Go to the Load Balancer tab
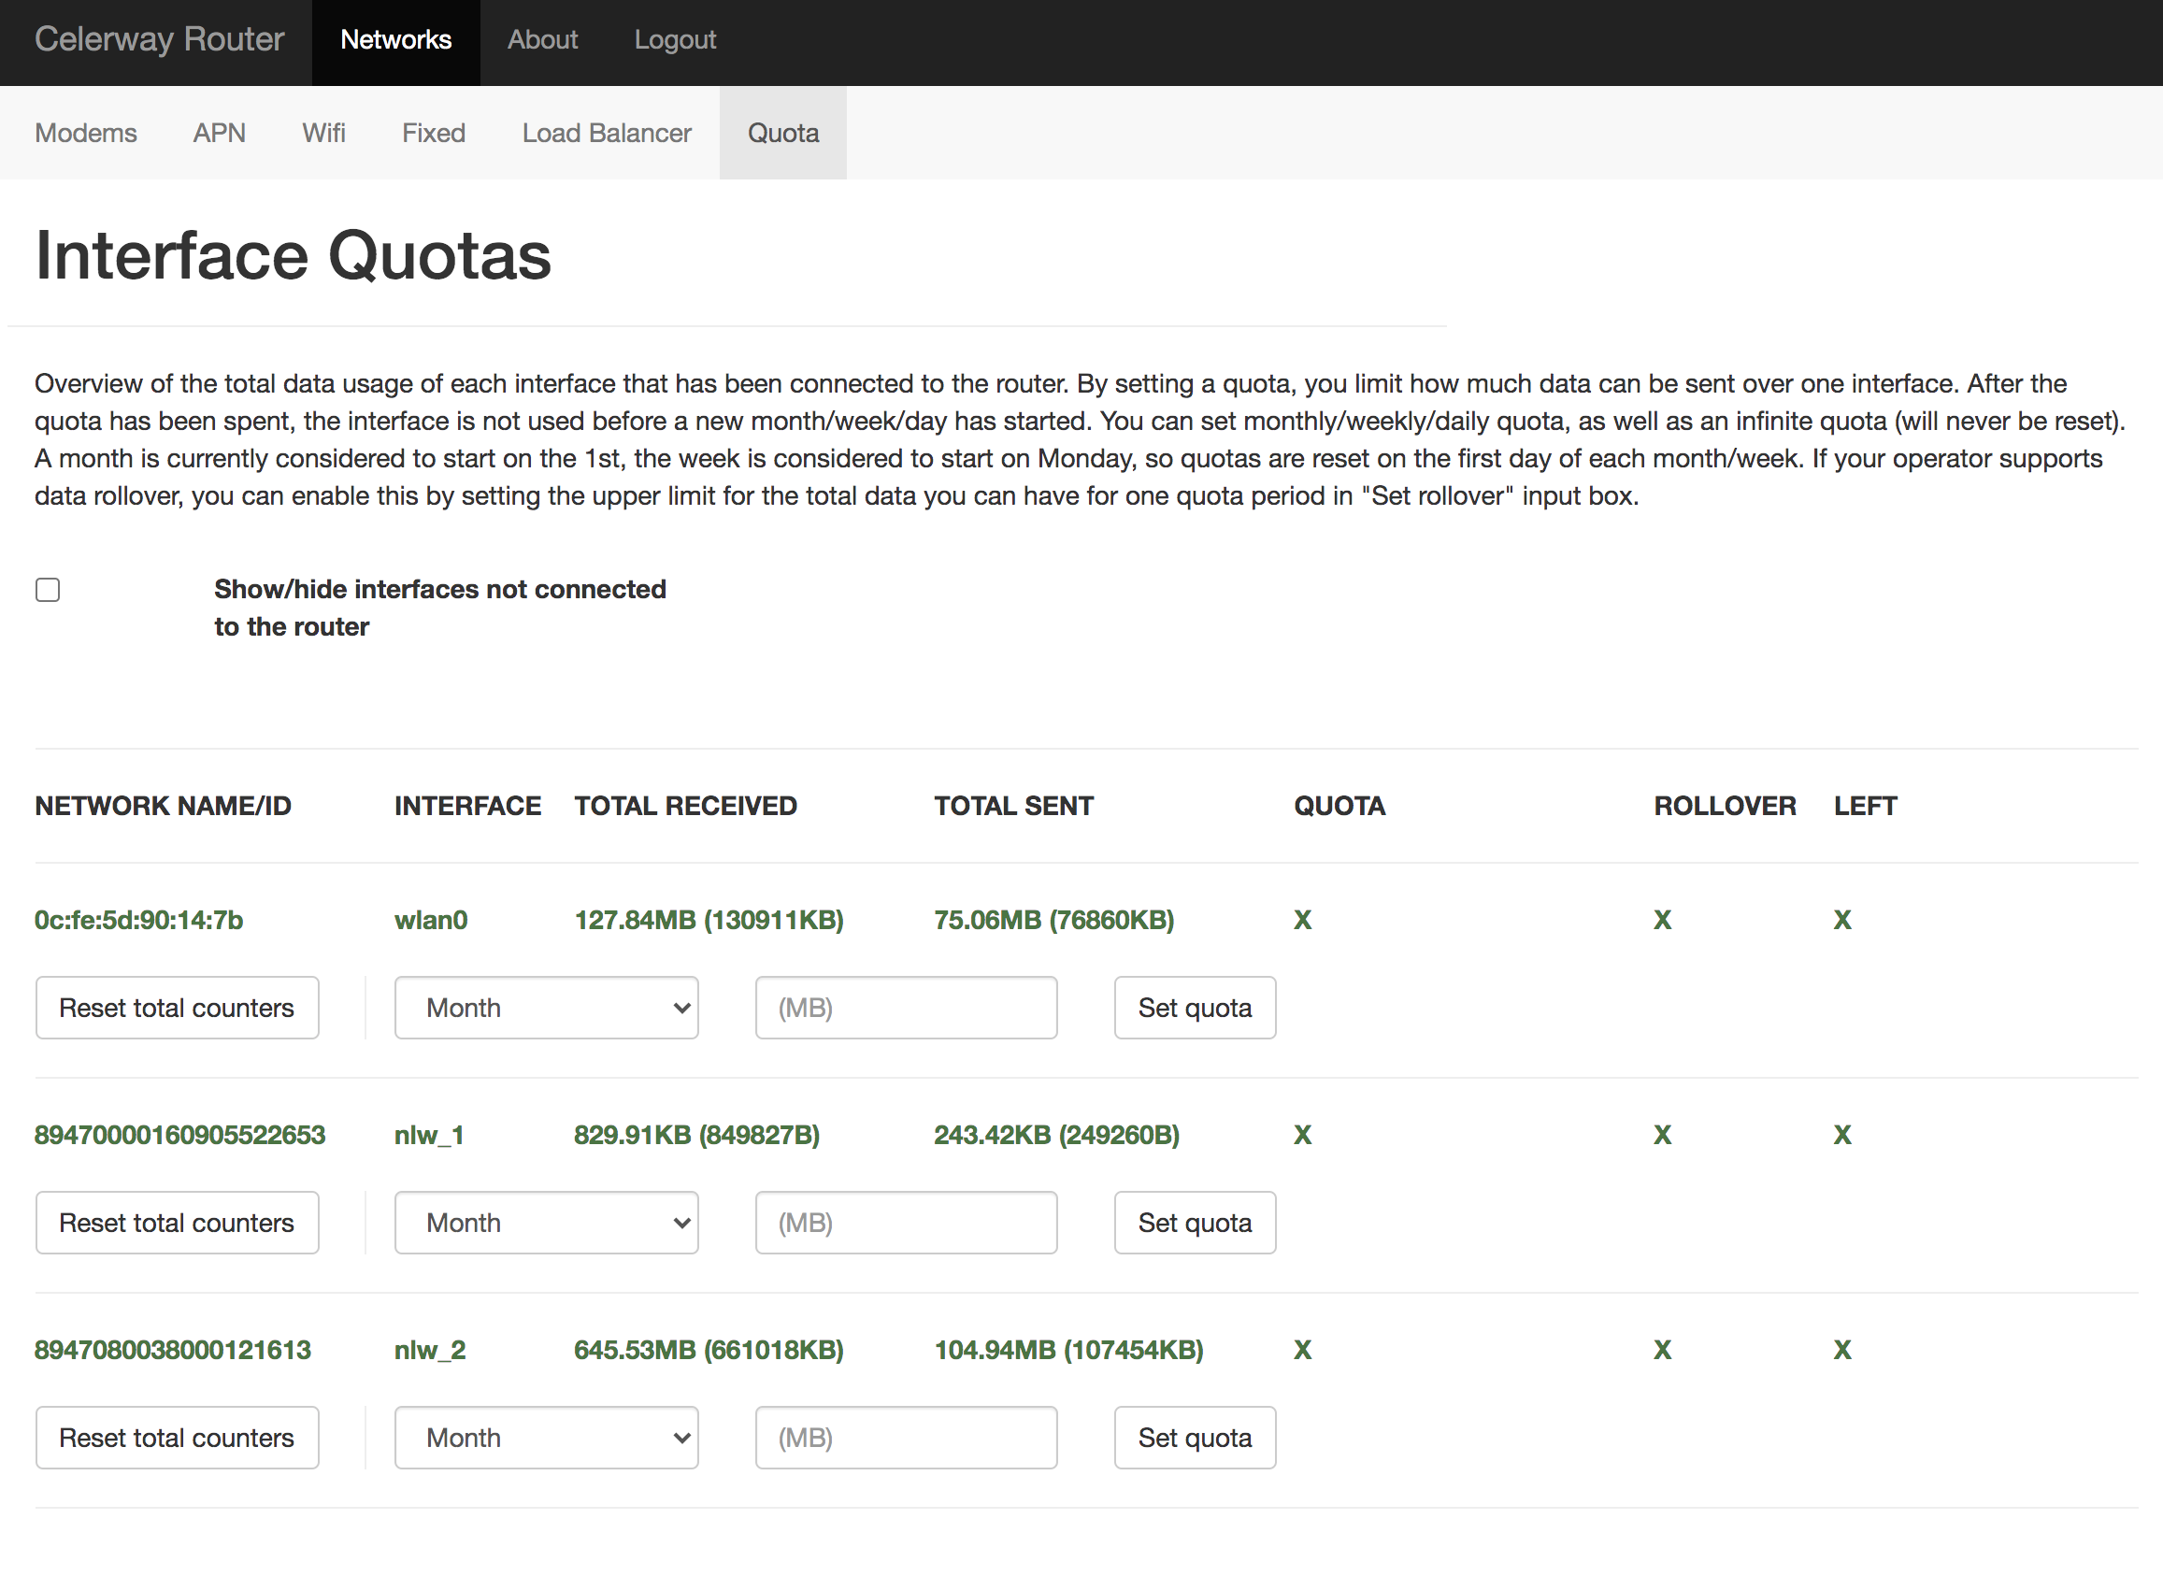This screenshot has width=2163, height=1576. click(607, 133)
